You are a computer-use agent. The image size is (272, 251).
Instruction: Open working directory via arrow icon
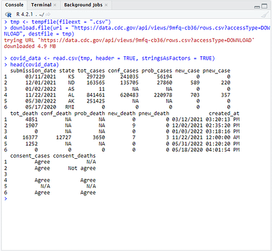48,14
